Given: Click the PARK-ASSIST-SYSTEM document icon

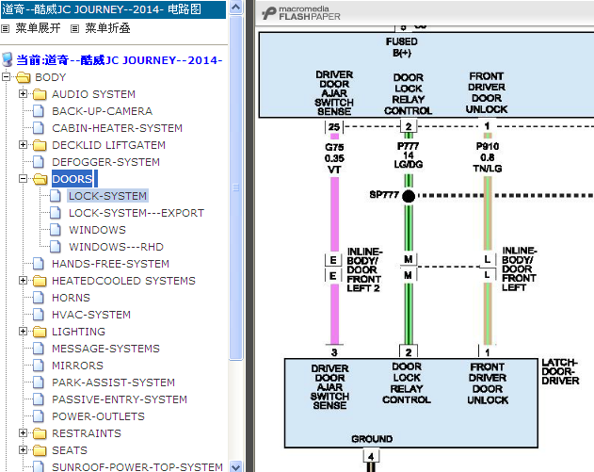Looking at the screenshot, I should tap(39, 382).
